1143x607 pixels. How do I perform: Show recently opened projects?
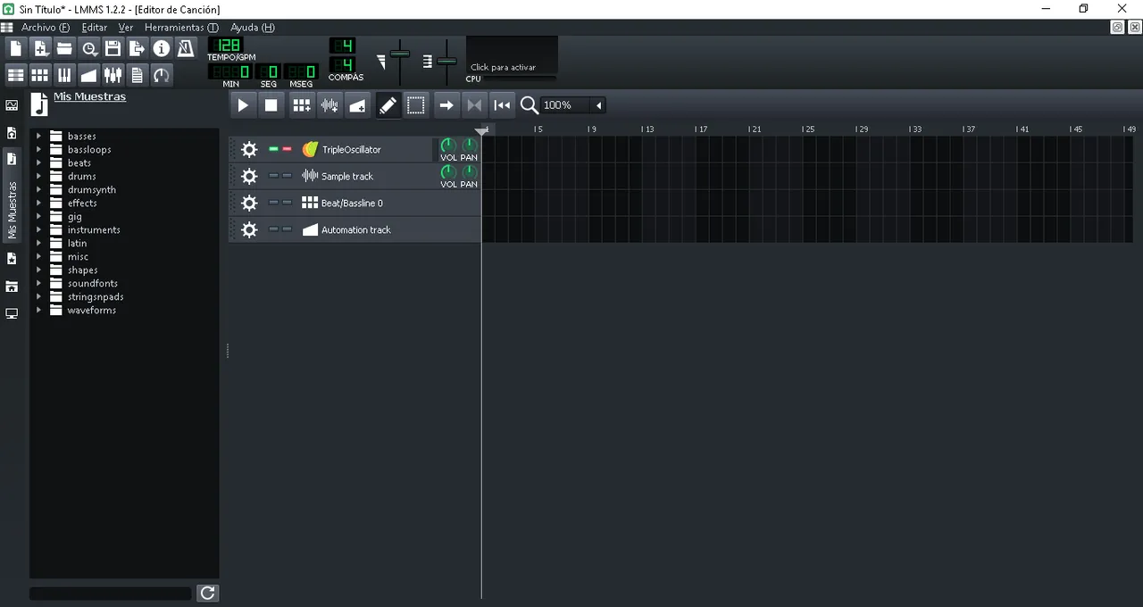coord(88,48)
